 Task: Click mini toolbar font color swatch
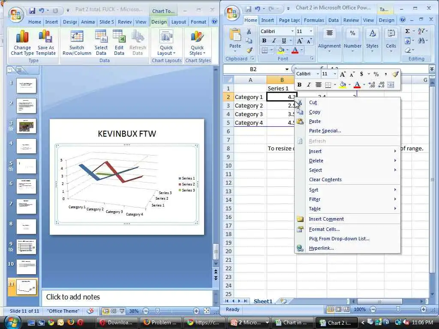[x=357, y=85]
